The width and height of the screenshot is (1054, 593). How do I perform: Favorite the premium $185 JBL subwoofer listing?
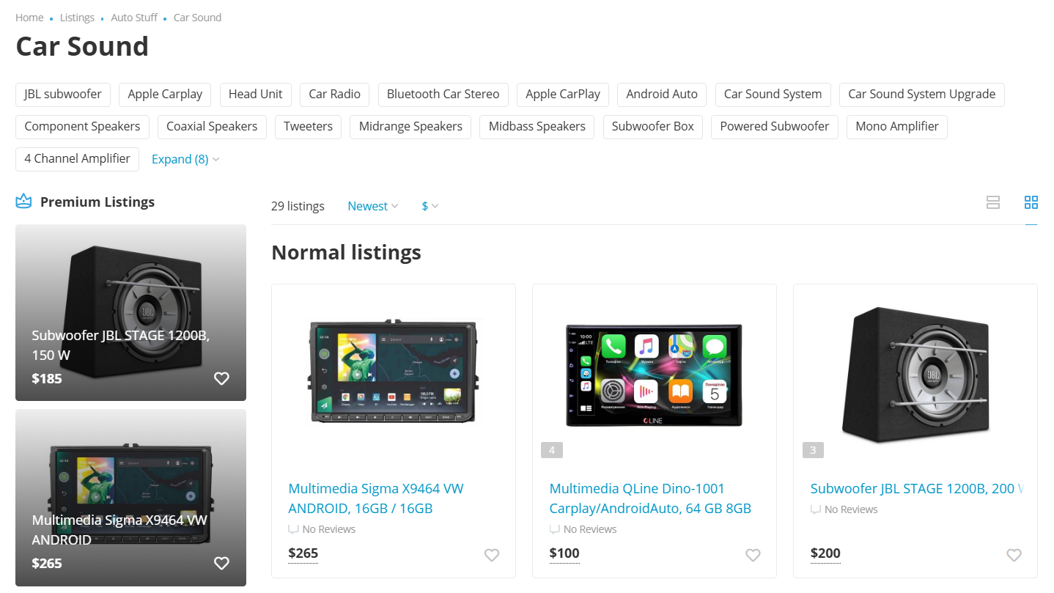click(x=221, y=378)
